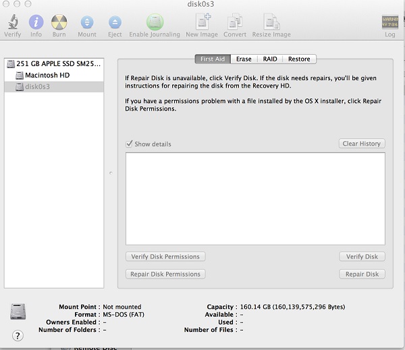Create a New Image from the toolbar
Viewport: 405px width, 350px height.
click(x=202, y=22)
